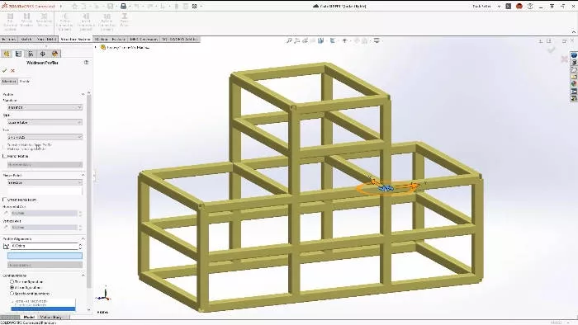Screen dimensions: 578x325
Task: Click the user profile avatar in the title bar
Action: tap(519, 7)
